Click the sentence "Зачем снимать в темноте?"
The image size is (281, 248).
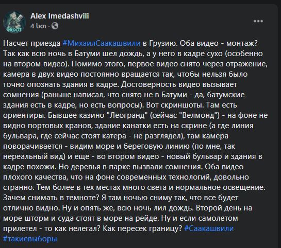[51, 198]
